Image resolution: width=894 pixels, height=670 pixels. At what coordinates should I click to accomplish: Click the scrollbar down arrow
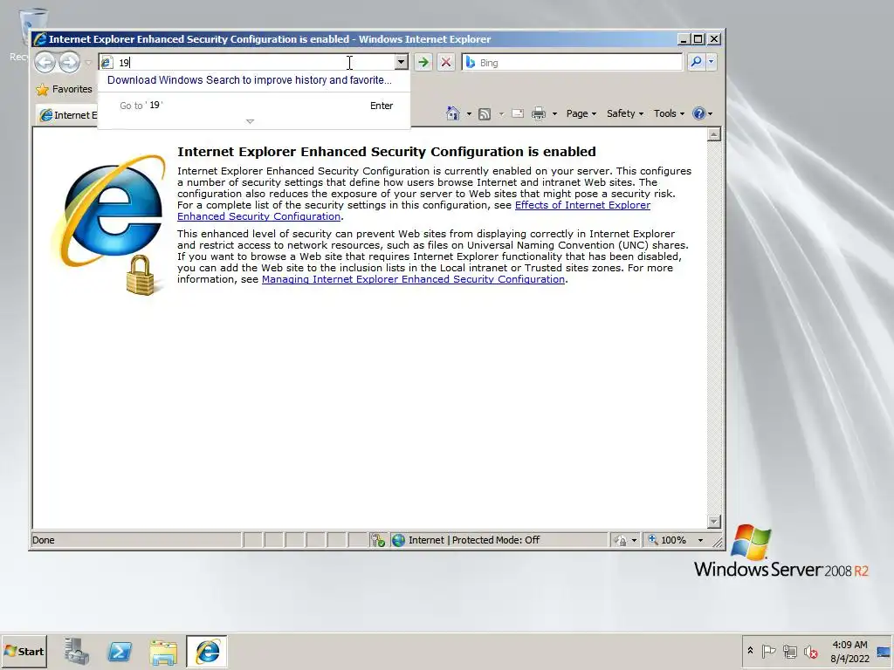(x=713, y=522)
